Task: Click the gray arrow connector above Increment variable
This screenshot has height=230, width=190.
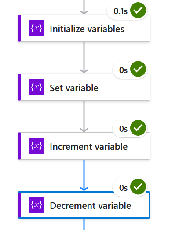Action: click(x=84, y=116)
